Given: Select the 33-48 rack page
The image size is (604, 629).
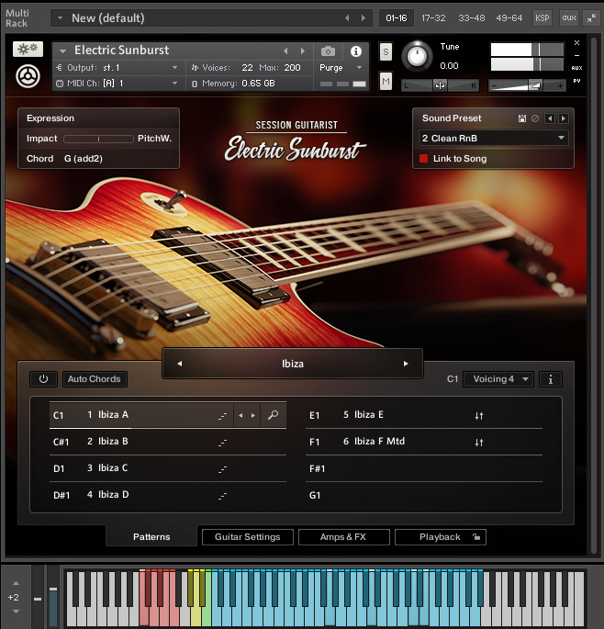Looking at the screenshot, I should (472, 18).
